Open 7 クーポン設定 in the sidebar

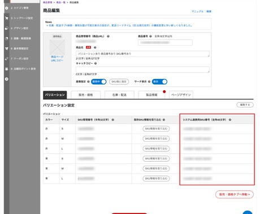point(20,59)
